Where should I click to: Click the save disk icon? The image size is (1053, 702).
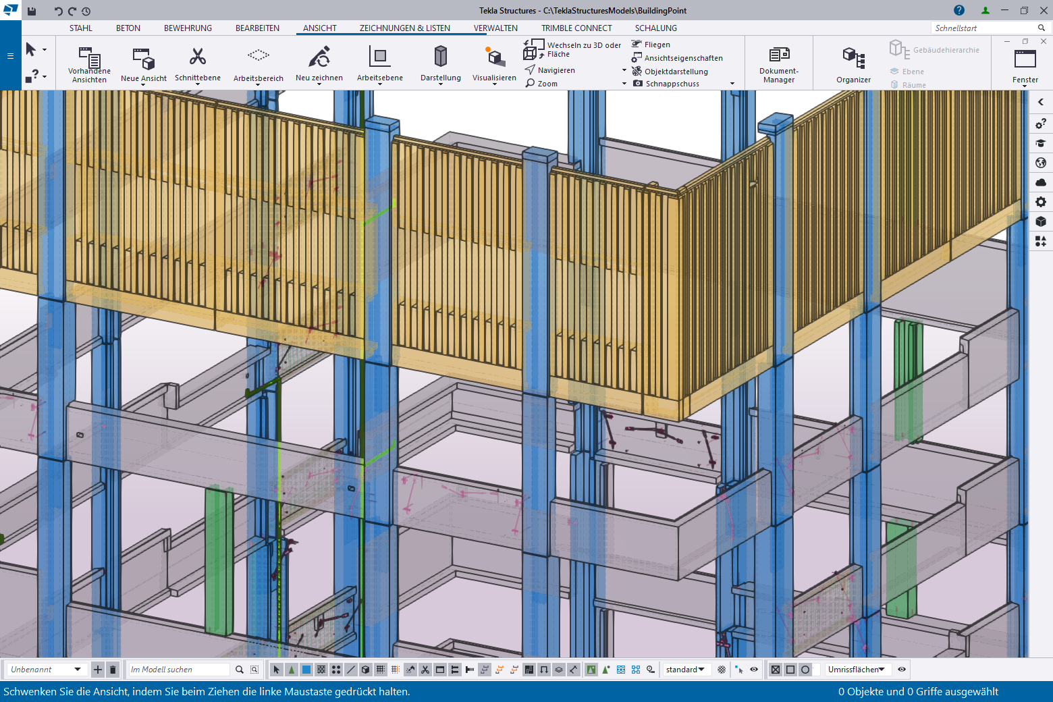(32, 11)
